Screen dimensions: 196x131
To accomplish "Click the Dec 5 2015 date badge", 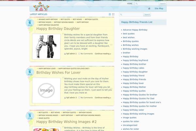I will pos(30,116).
